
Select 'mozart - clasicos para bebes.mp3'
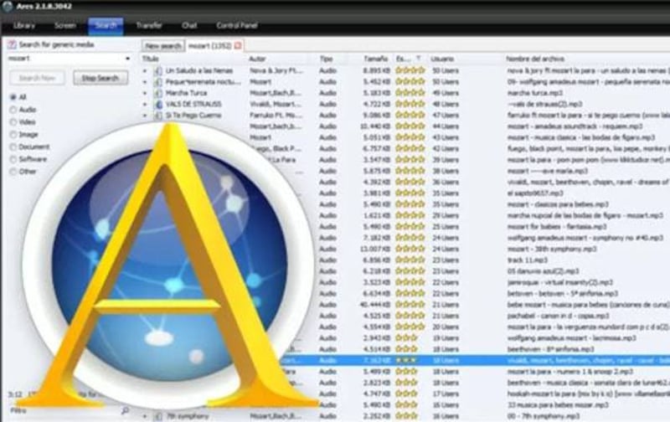pyautogui.click(x=558, y=204)
